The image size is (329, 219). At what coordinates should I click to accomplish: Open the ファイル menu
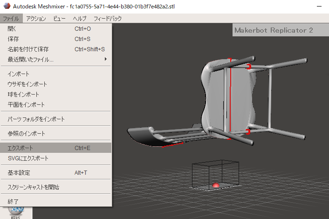coord(11,19)
